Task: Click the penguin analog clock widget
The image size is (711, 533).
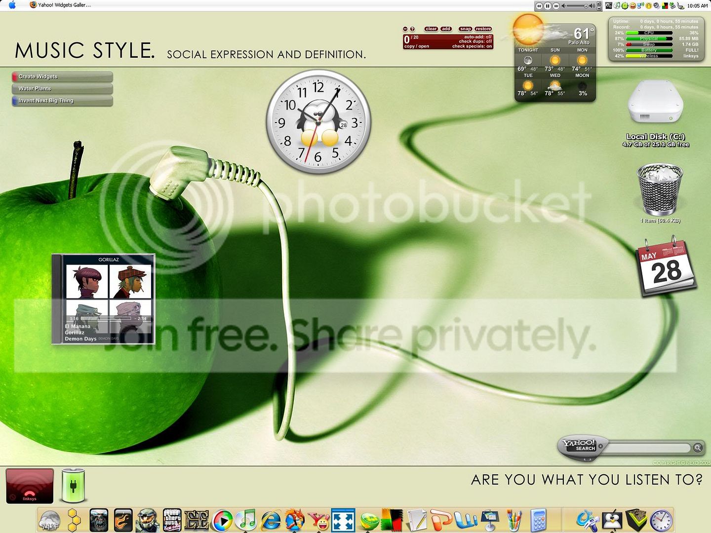Action: [318, 122]
